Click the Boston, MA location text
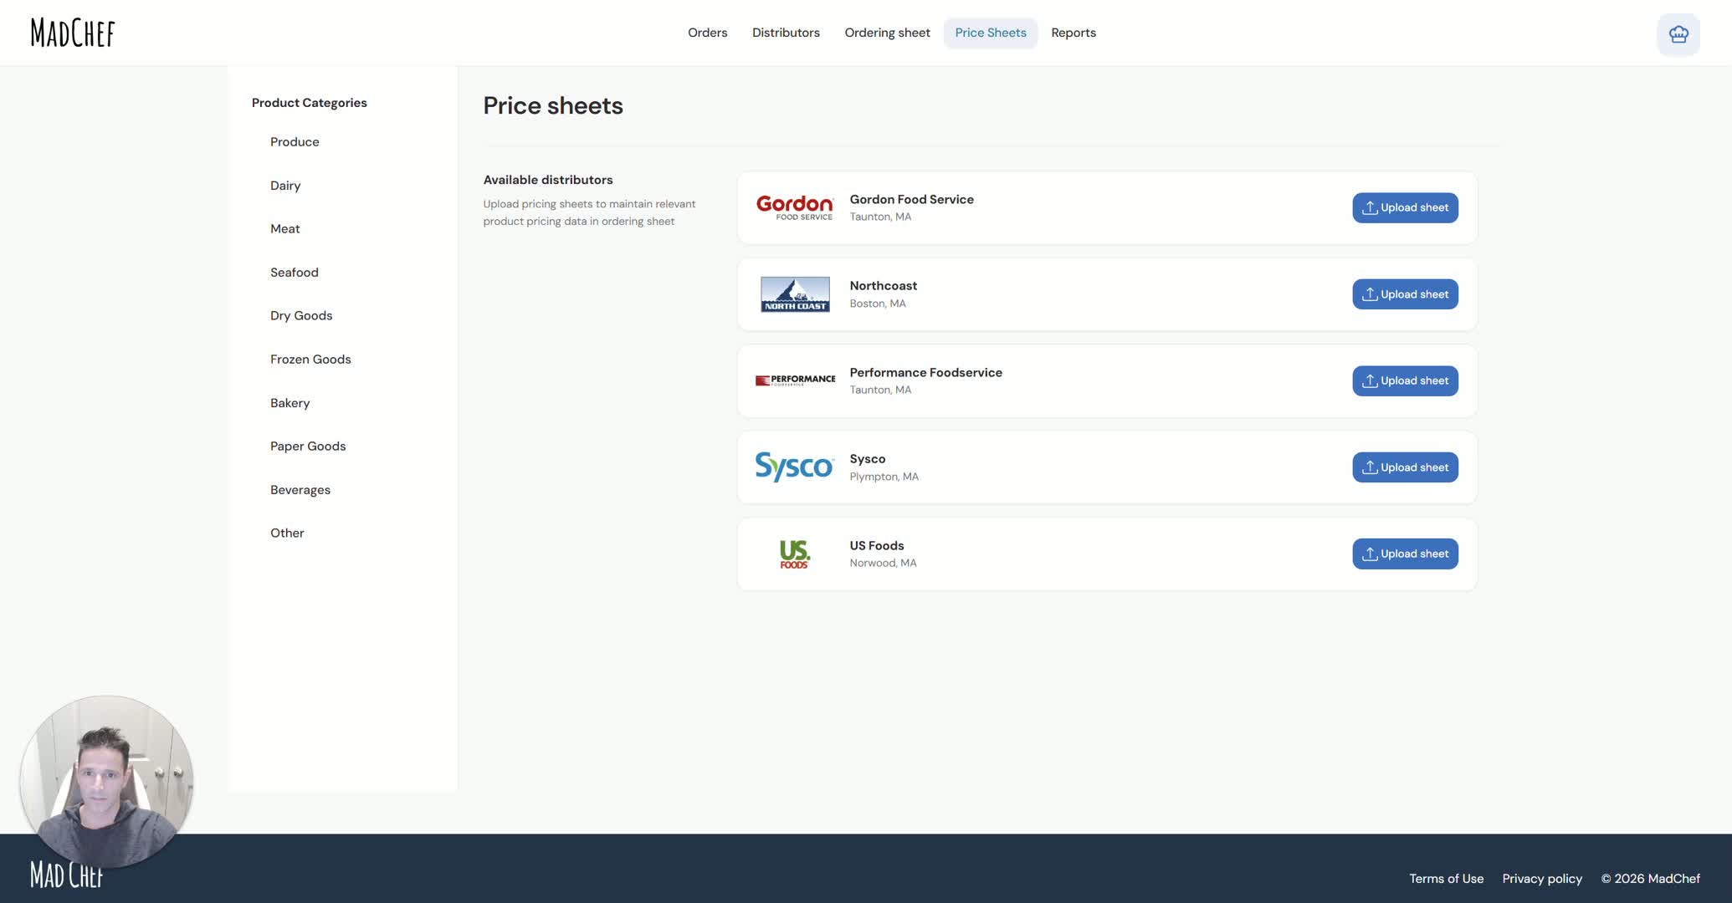Image resolution: width=1732 pixels, height=903 pixels. pyautogui.click(x=877, y=304)
